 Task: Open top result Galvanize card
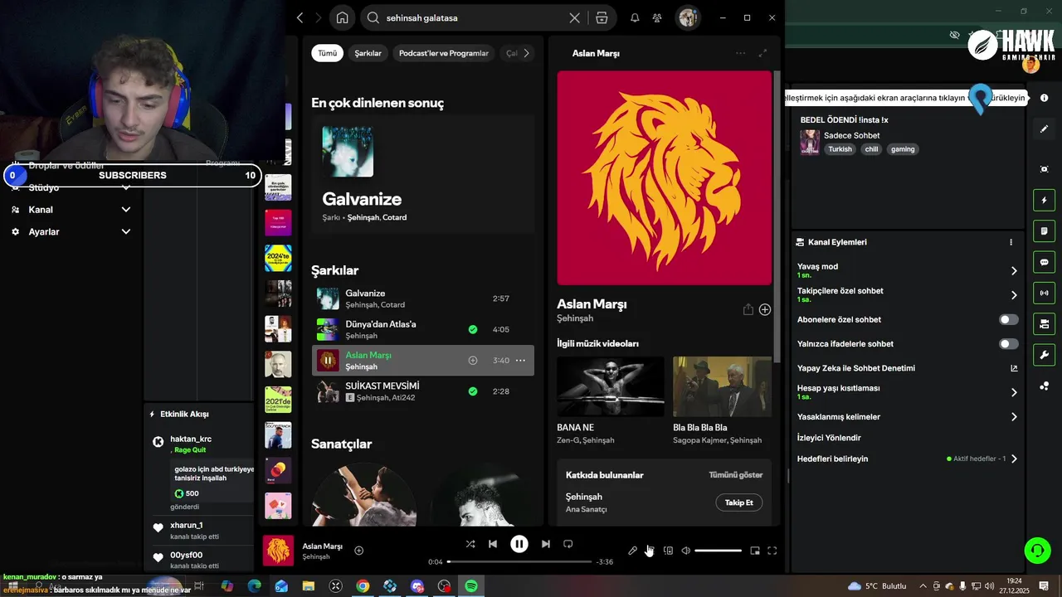[x=423, y=176]
